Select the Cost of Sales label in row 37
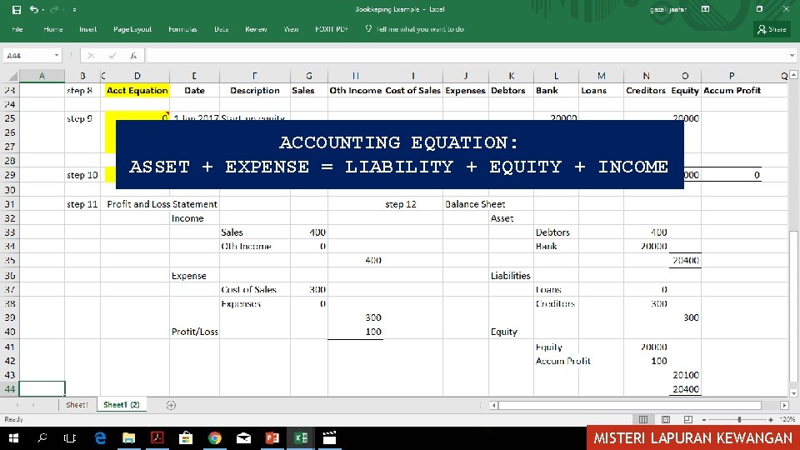 (248, 289)
